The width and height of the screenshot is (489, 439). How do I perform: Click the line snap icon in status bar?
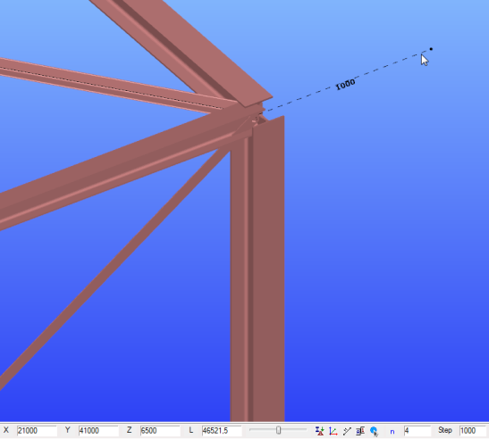point(347,431)
